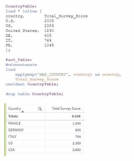Select FRANCE in the Country column
Image resolution: width=134 pixels, height=161 pixels.
pos(14,123)
